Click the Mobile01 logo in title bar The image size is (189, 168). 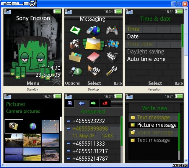click(19, 4)
